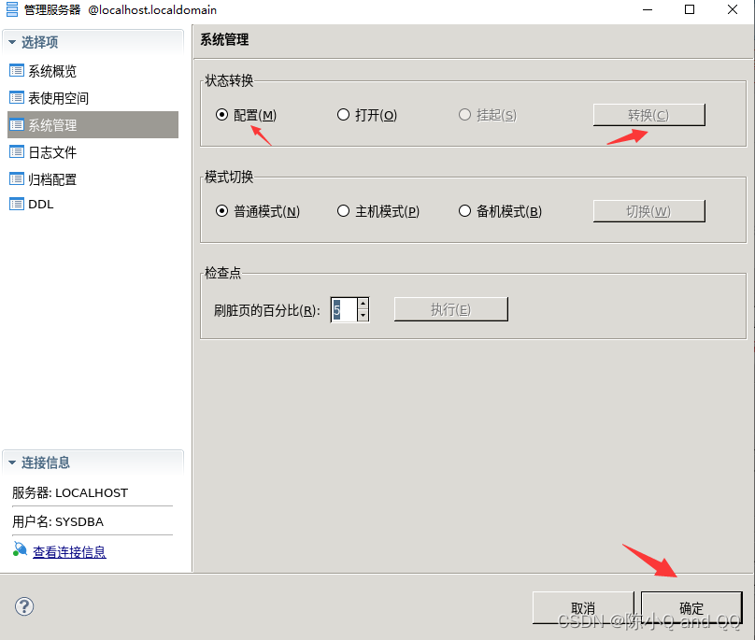Increase the dirty page percentage spinner

pyautogui.click(x=363, y=304)
